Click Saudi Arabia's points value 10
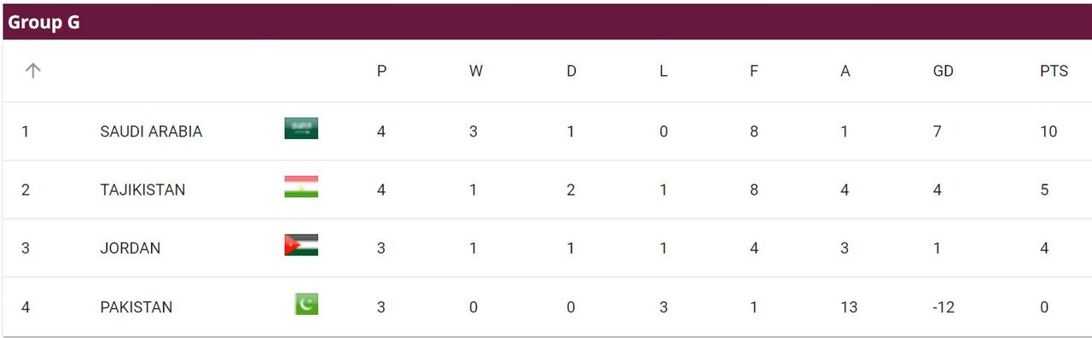This screenshot has height=338, width=1092. click(1048, 131)
